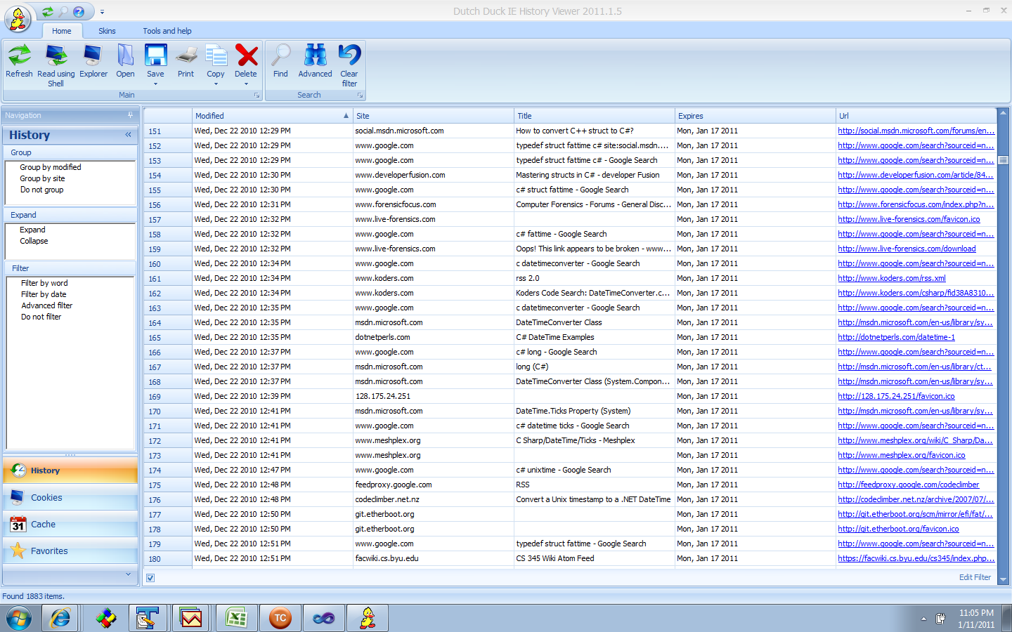Select Group by site option
This screenshot has height=632, width=1012.
pyautogui.click(x=42, y=178)
